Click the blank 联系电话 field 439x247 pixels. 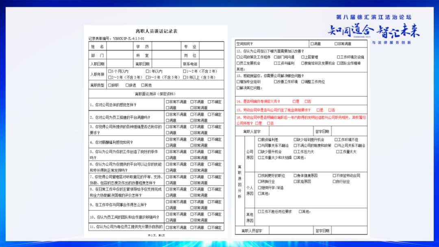[212, 64]
